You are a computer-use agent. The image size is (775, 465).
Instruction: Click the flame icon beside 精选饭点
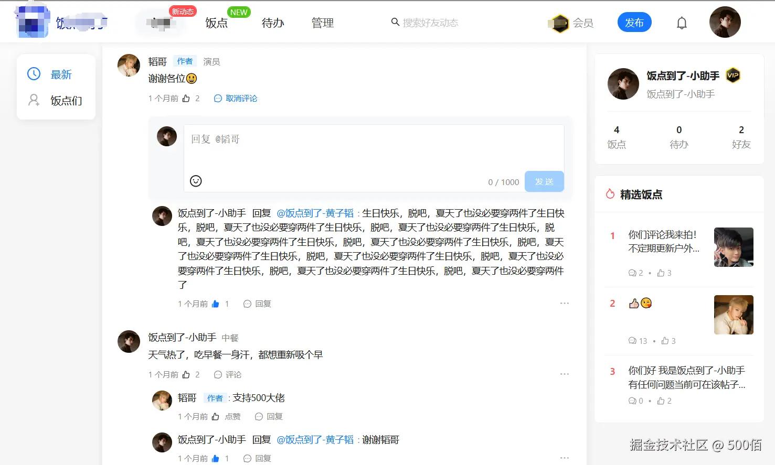click(610, 193)
